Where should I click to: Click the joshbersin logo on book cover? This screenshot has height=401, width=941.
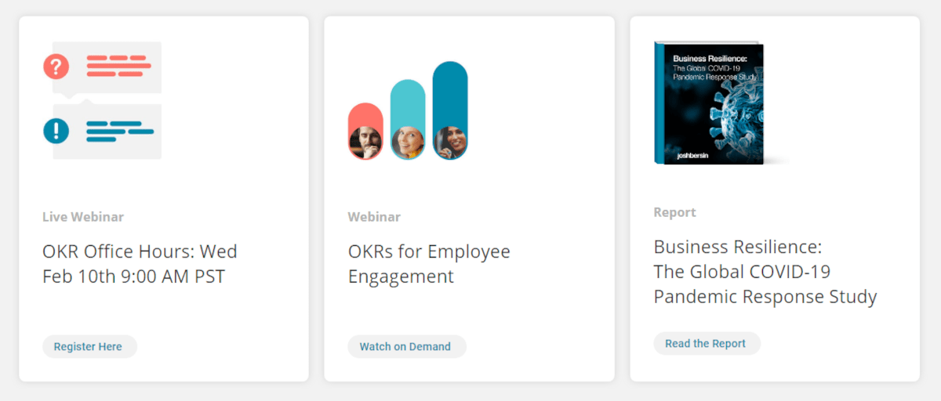coord(695,157)
